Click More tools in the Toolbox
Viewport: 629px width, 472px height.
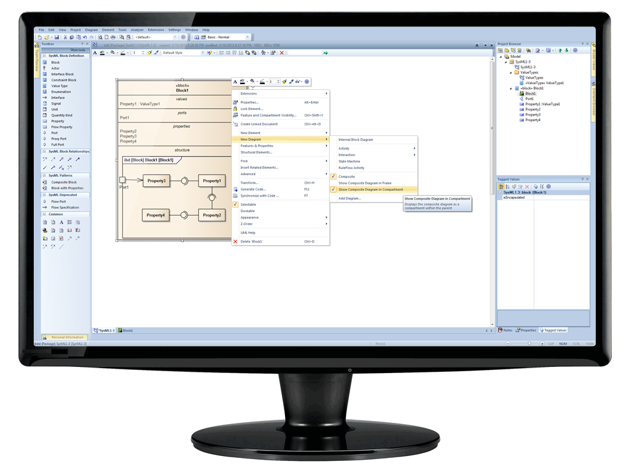click(78, 50)
